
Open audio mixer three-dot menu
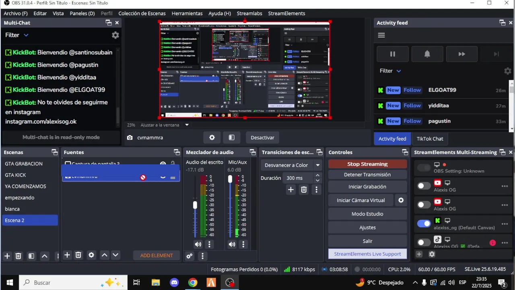[202, 256]
